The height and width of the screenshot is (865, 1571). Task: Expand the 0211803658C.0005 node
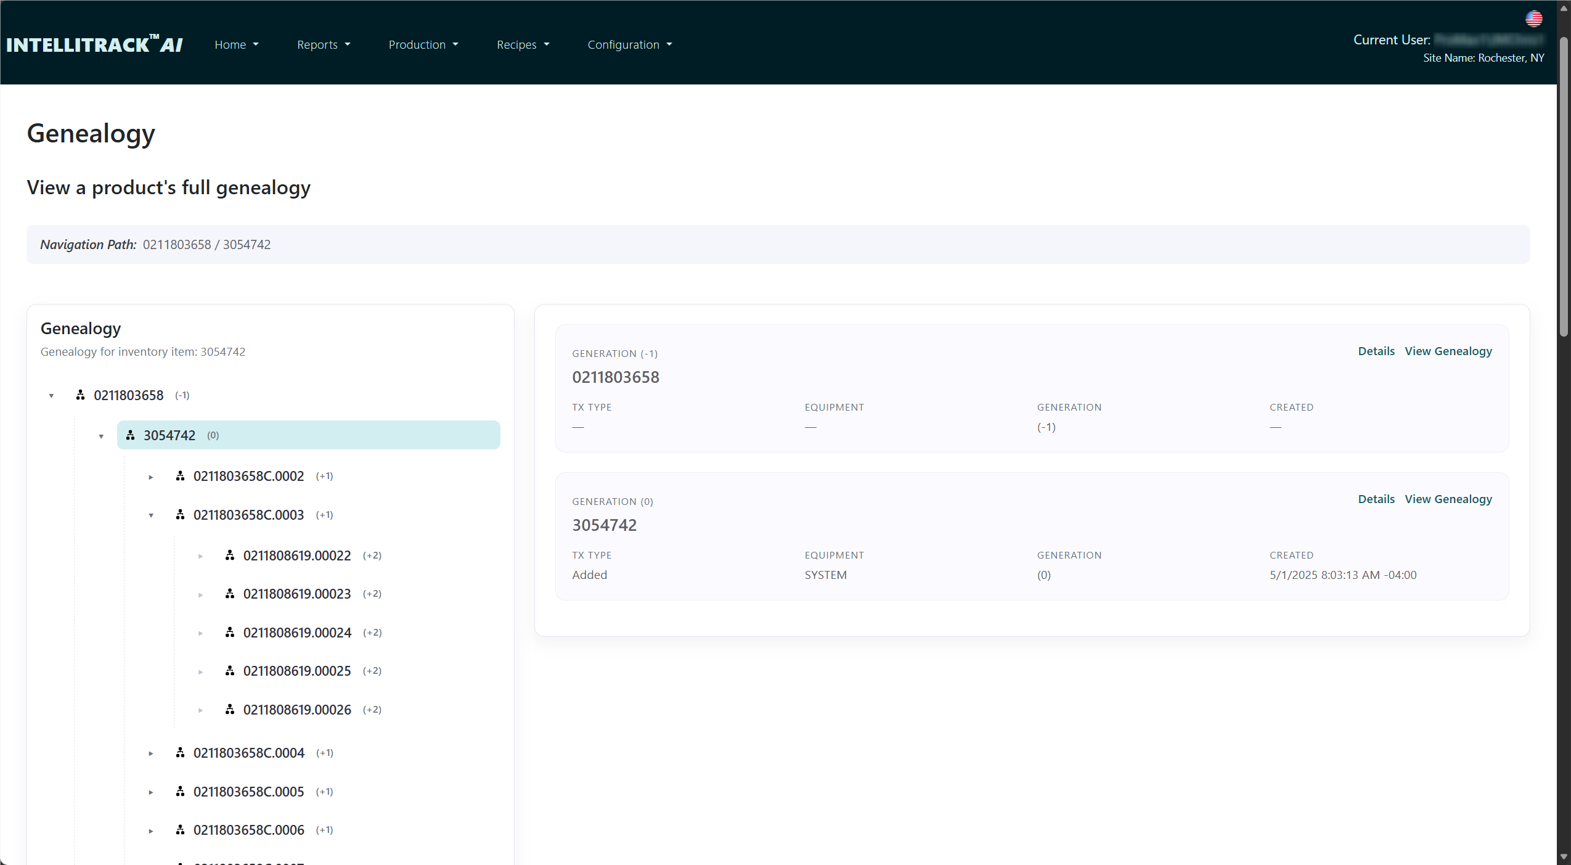[150, 792]
